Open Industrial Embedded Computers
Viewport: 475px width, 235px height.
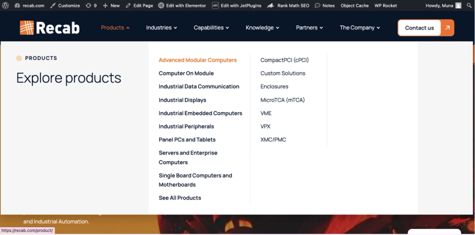click(x=200, y=113)
